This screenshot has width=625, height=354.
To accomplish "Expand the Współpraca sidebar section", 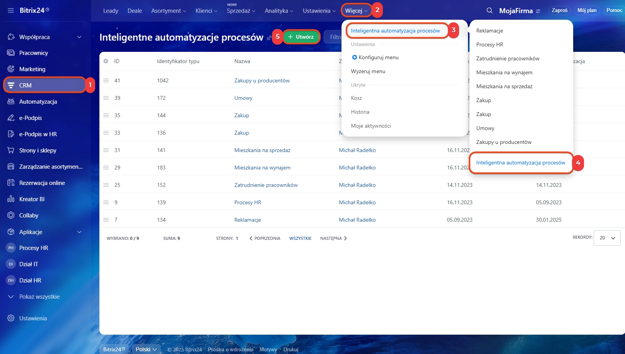I will 79,37.
